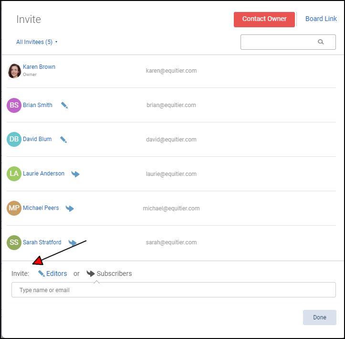Click the Sarah Stratford name link
Screen dimensions: 345x339
tap(42, 242)
